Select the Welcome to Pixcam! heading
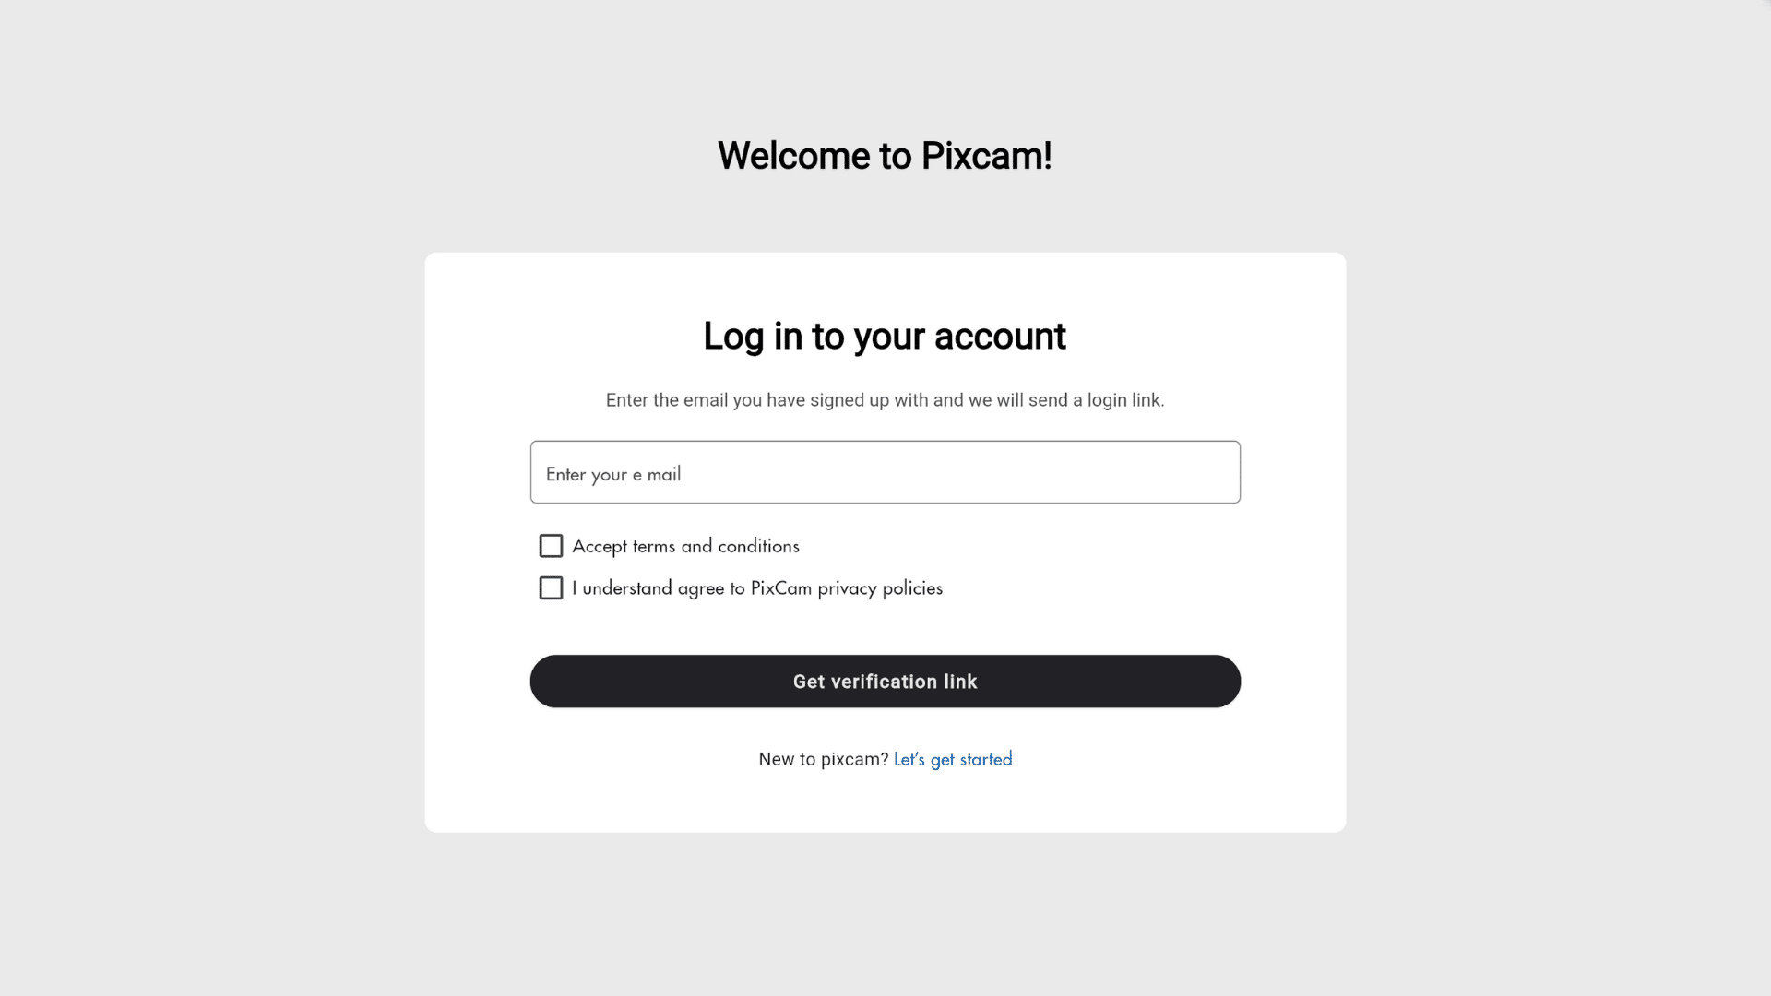The width and height of the screenshot is (1771, 996). coord(885,156)
